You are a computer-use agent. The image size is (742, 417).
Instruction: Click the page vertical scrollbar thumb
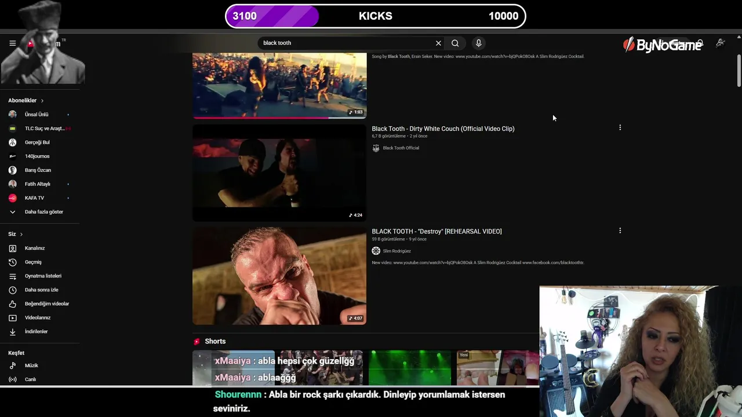tap(739, 71)
